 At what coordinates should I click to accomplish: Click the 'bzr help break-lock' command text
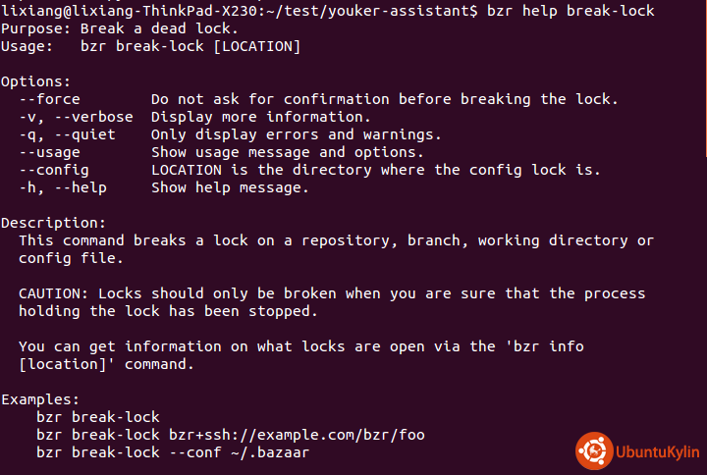(x=571, y=11)
